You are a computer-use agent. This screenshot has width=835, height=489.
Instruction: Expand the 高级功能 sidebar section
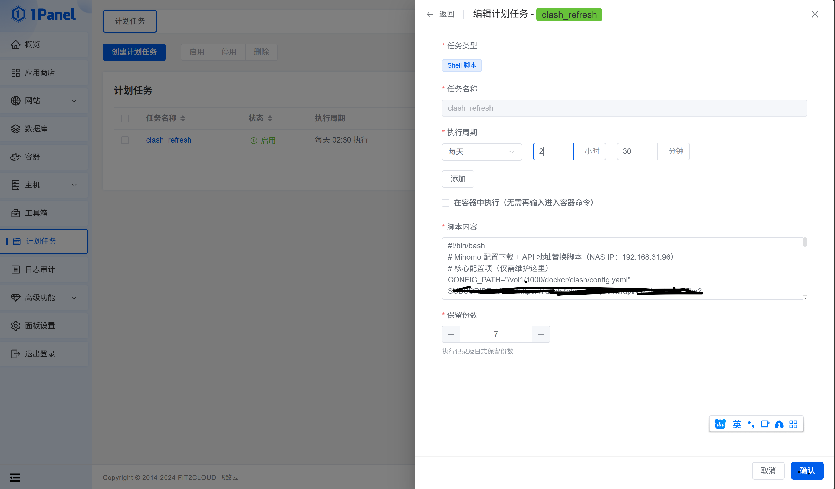point(44,297)
